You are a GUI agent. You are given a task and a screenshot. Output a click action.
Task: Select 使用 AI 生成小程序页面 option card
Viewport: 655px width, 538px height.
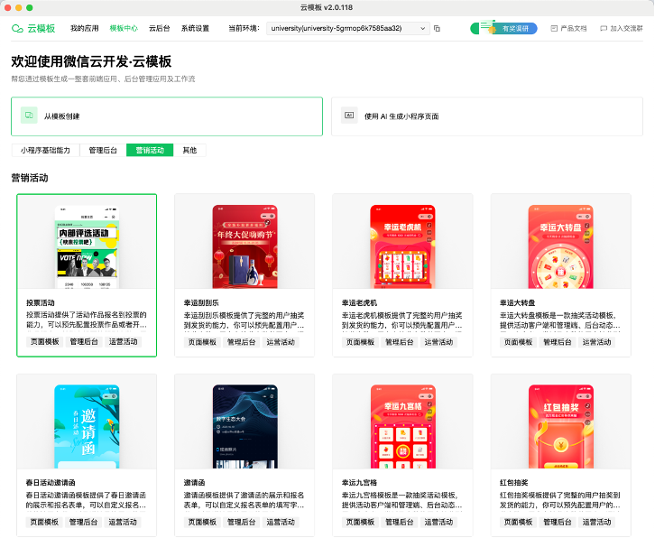click(x=487, y=116)
